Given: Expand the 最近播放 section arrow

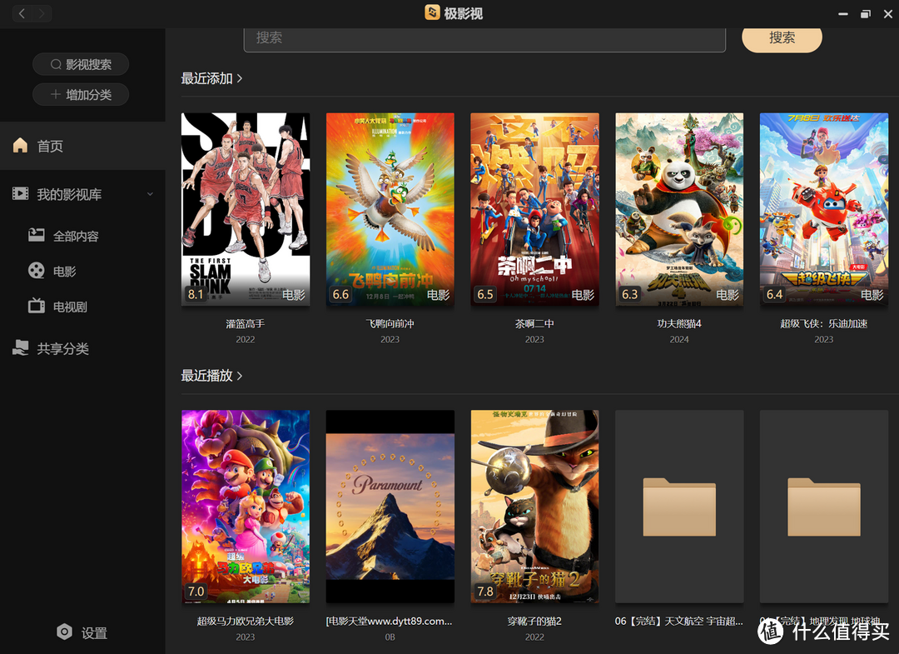Looking at the screenshot, I should (x=240, y=376).
